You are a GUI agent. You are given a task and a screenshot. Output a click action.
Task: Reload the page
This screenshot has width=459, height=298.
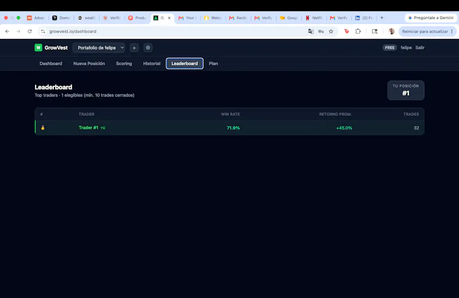click(x=30, y=32)
